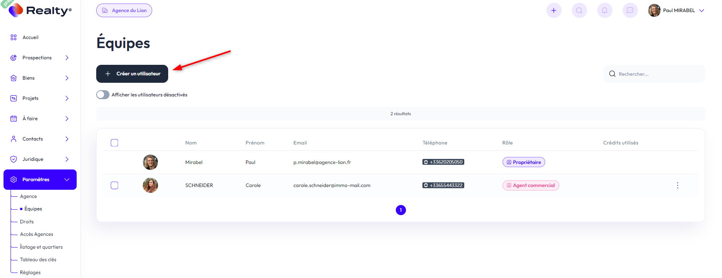Viewport: 722px width, 278px height.
Task: Open the search icon in top bar
Action: pyautogui.click(x=579, y=11)
